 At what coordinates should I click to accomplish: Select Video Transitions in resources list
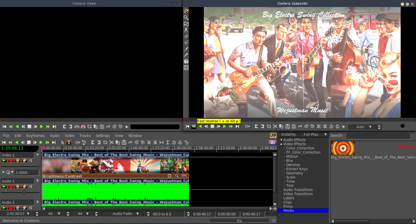pos(298,194)
